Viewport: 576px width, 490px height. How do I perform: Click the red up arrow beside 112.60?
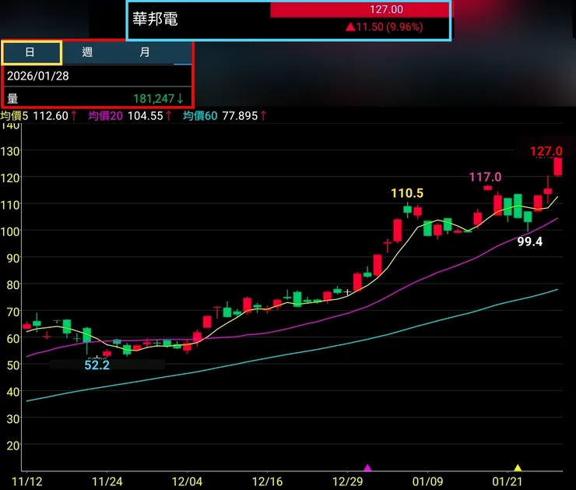coord(74,116)
